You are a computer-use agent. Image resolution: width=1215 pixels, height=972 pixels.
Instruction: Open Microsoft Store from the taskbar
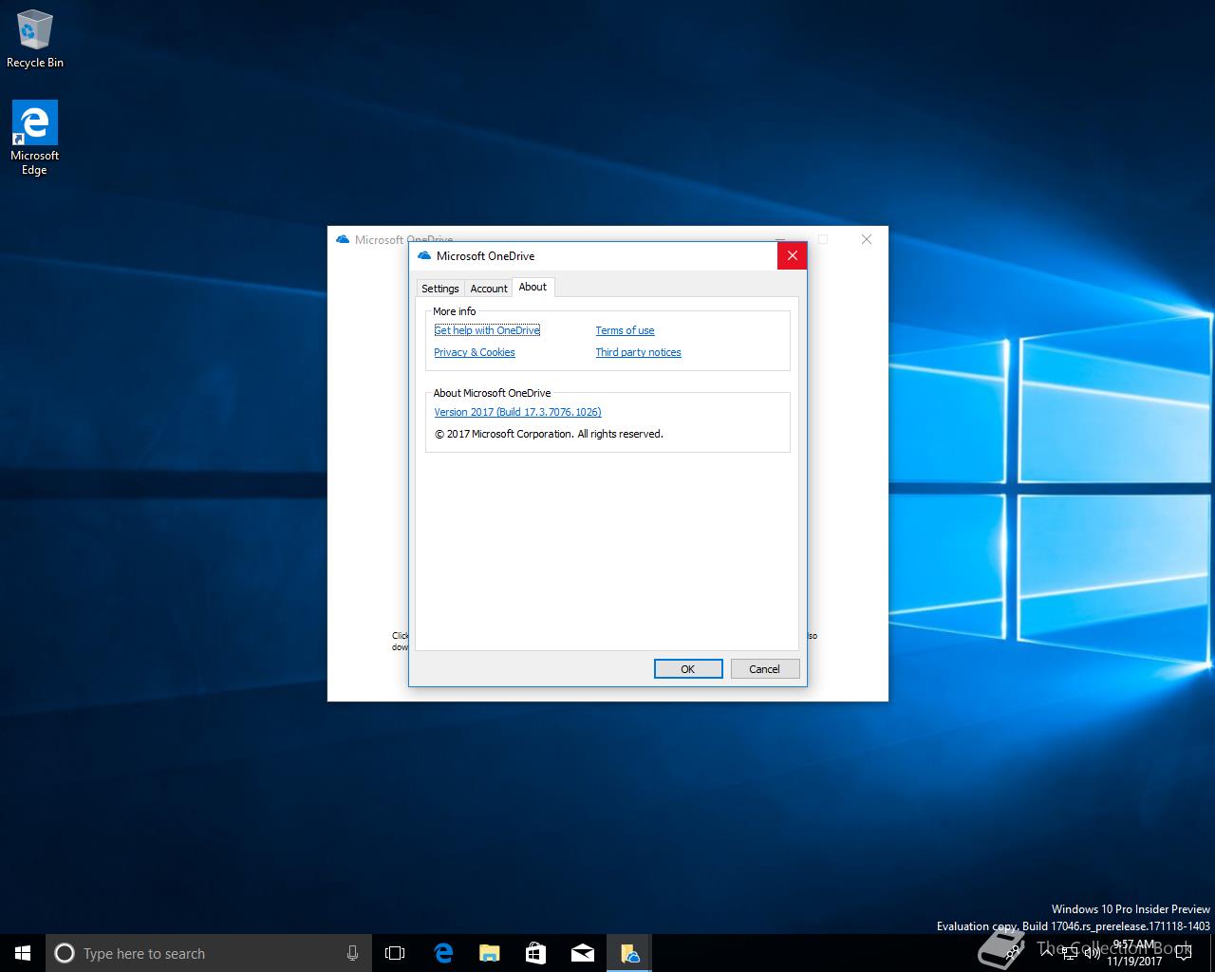pos(535,953)
